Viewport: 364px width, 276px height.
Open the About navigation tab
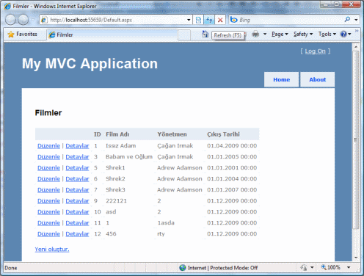(317, 79)
